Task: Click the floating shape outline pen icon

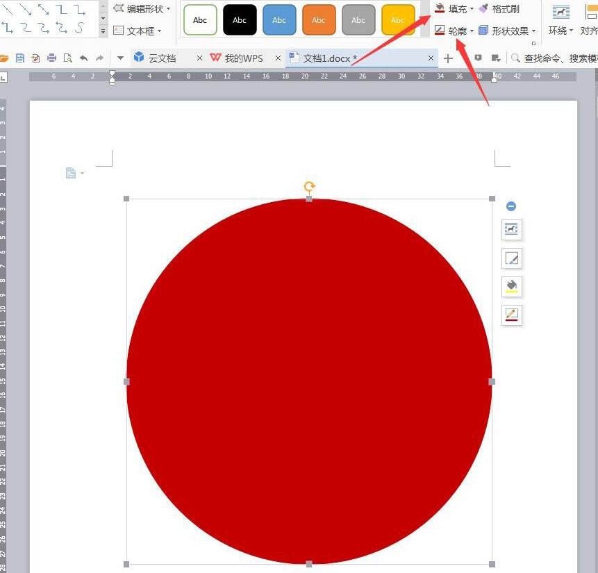Action: coord(511,315)
